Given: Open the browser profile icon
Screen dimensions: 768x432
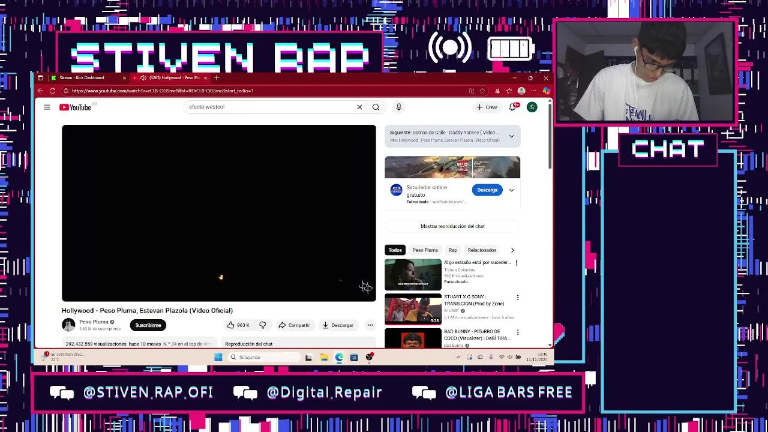Looking at the screenshot, I should pos(521,91).
